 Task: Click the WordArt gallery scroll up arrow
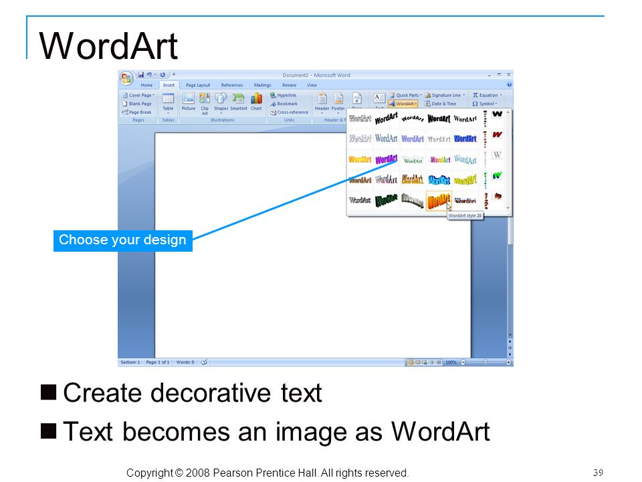click(x=508, y=112)
